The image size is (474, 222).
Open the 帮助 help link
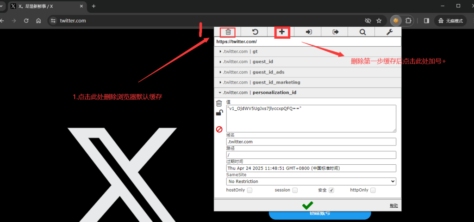click(393, 206)
